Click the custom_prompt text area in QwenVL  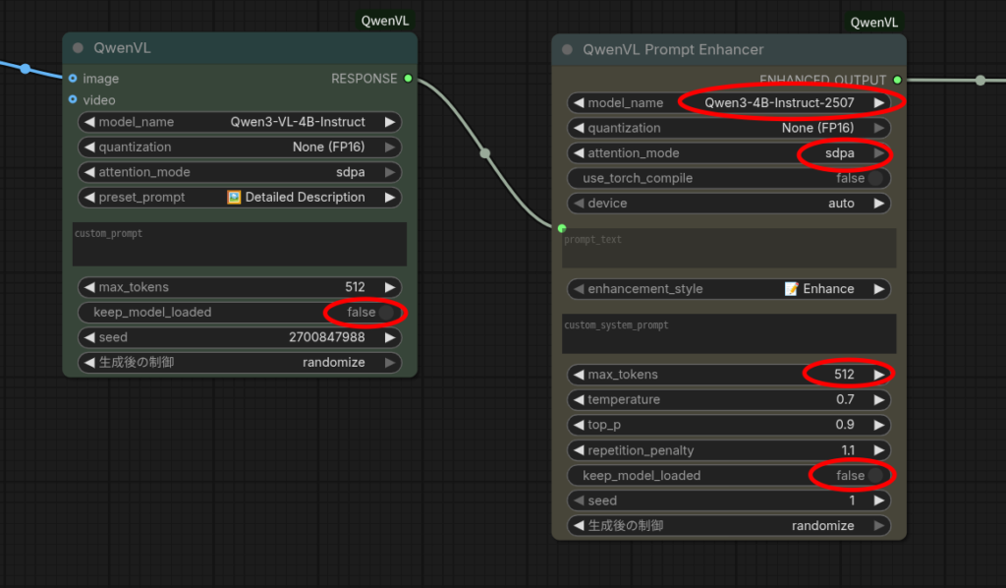click(240, 245)
